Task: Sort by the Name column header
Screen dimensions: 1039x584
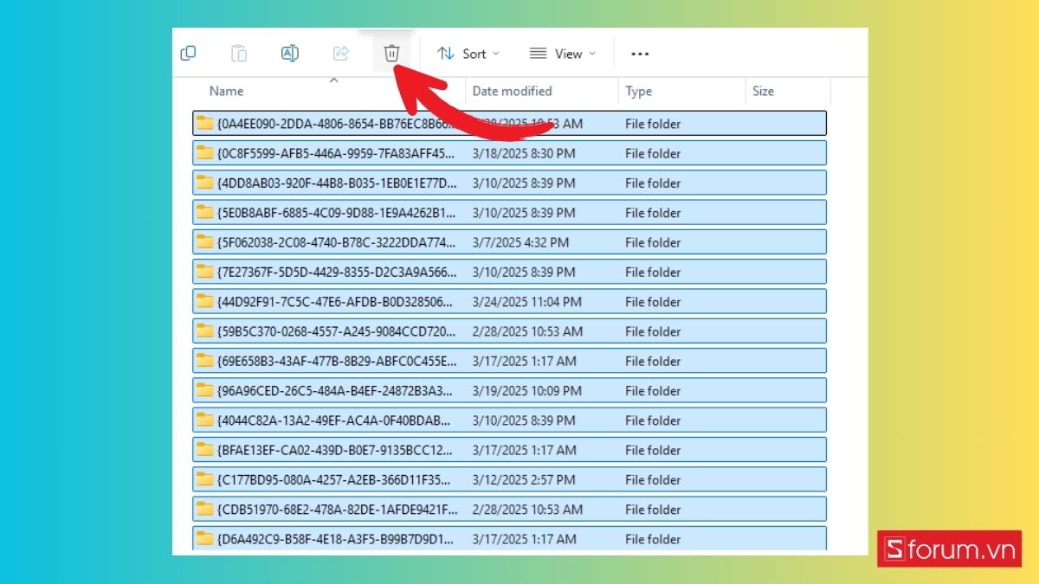Action: click(x=227, y=91)
